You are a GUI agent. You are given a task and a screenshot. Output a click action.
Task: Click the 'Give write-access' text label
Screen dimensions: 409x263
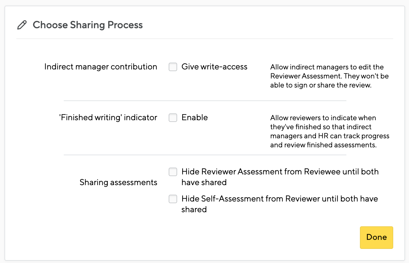pyautogui.click(x=214, y=67)
